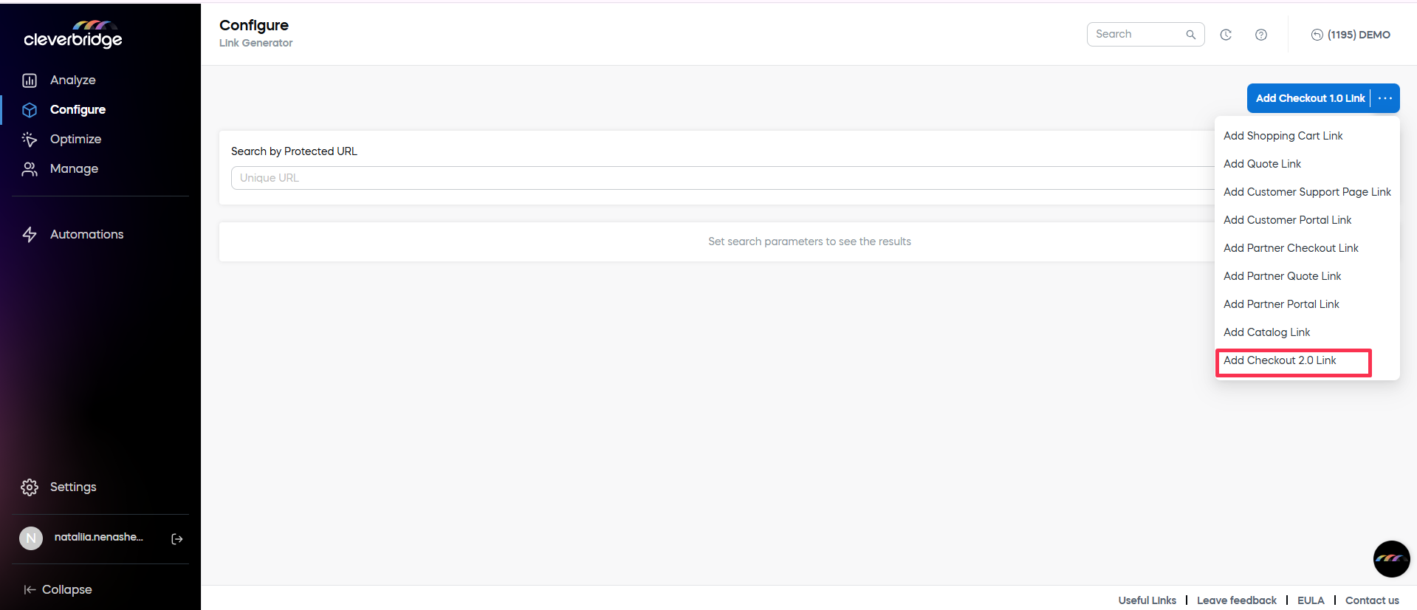Select Add Checkout 2.0 Link

pyautogui.click(x=1280, y=360)
